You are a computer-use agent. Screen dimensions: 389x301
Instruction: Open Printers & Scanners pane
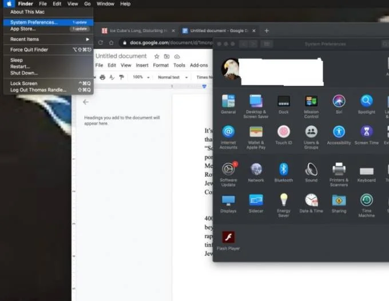coord(339,174)
